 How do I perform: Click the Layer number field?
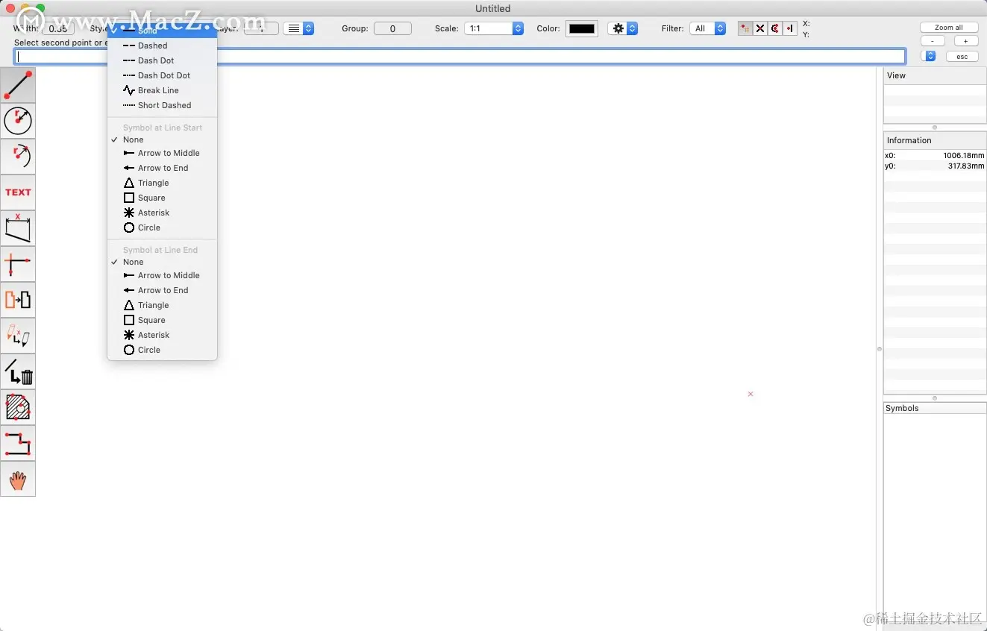[261, 28]
